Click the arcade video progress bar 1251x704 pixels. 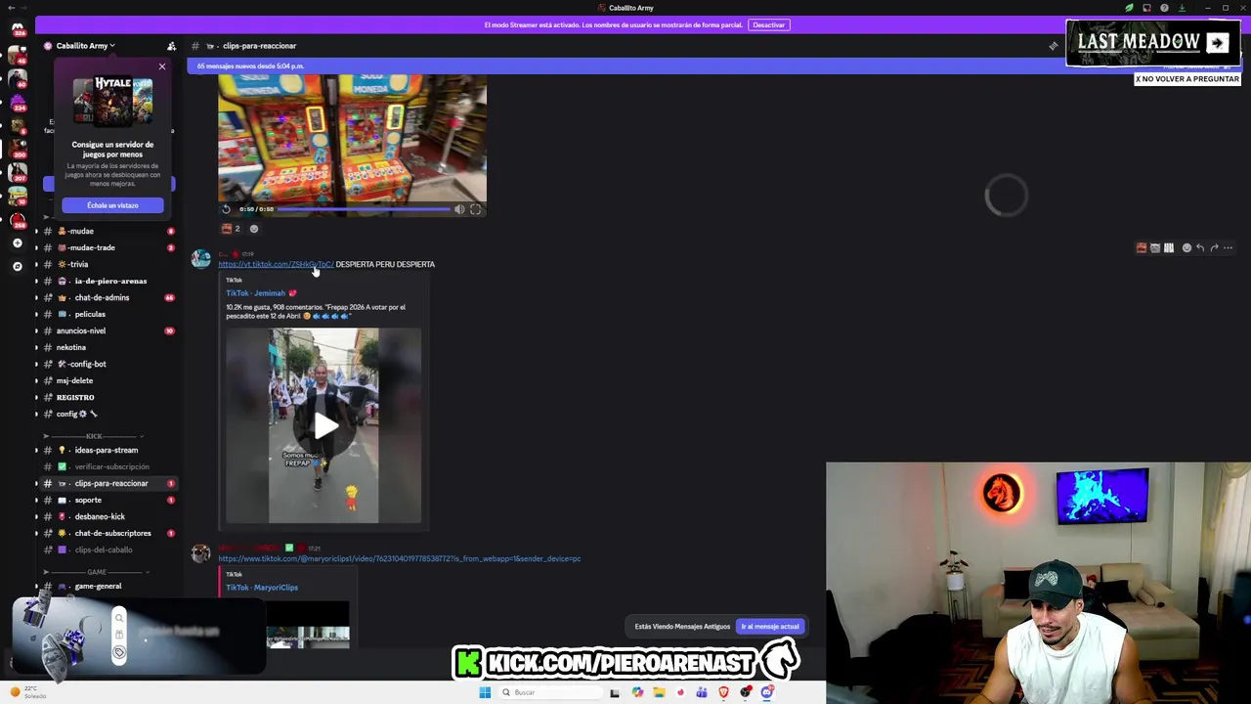(x=366, y=209)
